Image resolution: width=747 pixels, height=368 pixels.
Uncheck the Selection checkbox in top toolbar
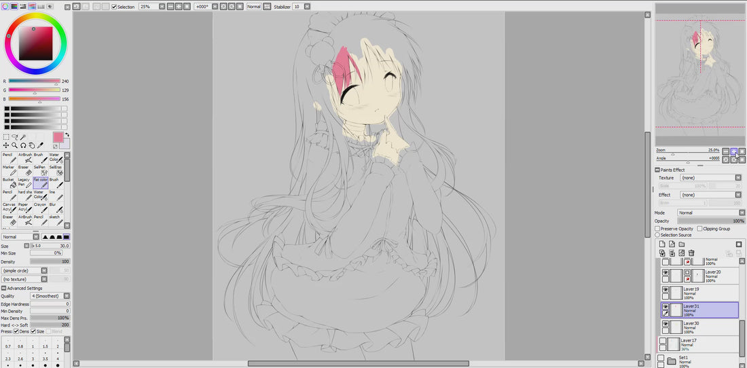click(114, 7)
